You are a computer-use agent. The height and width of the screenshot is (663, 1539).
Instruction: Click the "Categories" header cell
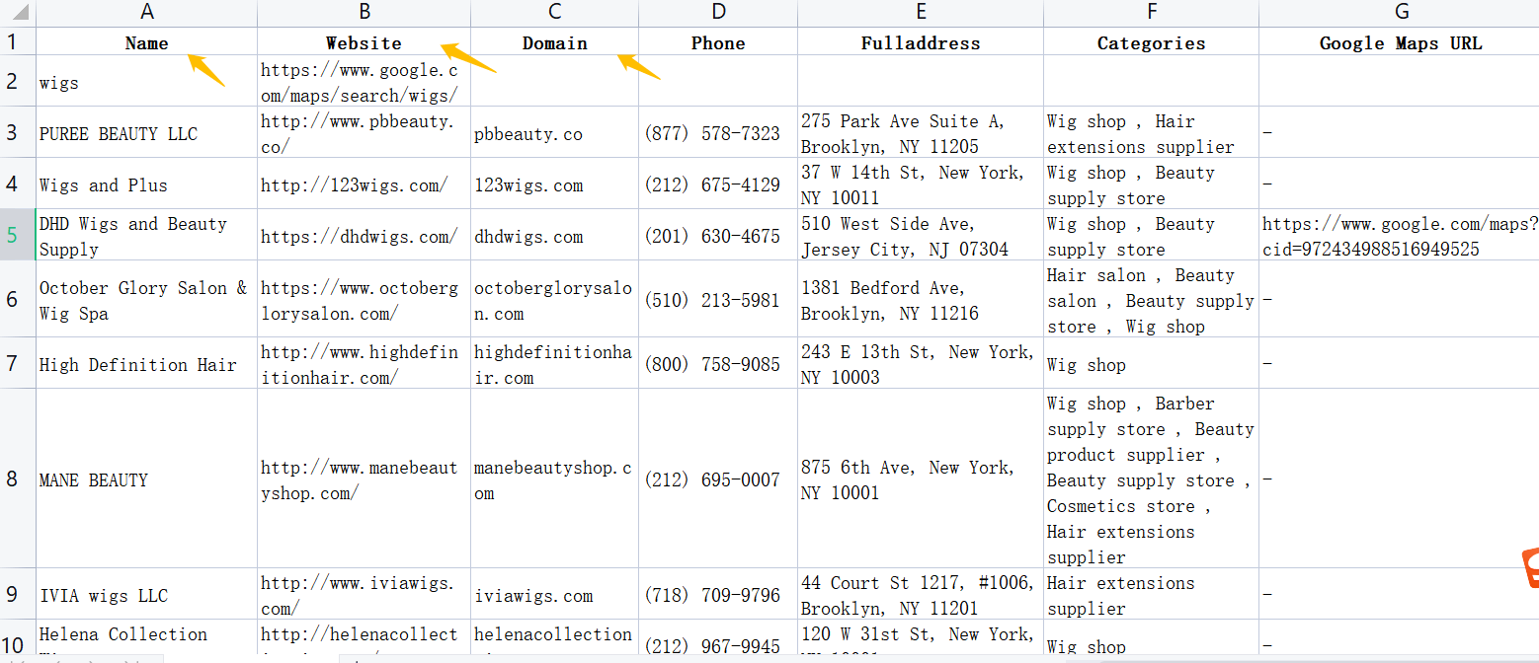1152,41
